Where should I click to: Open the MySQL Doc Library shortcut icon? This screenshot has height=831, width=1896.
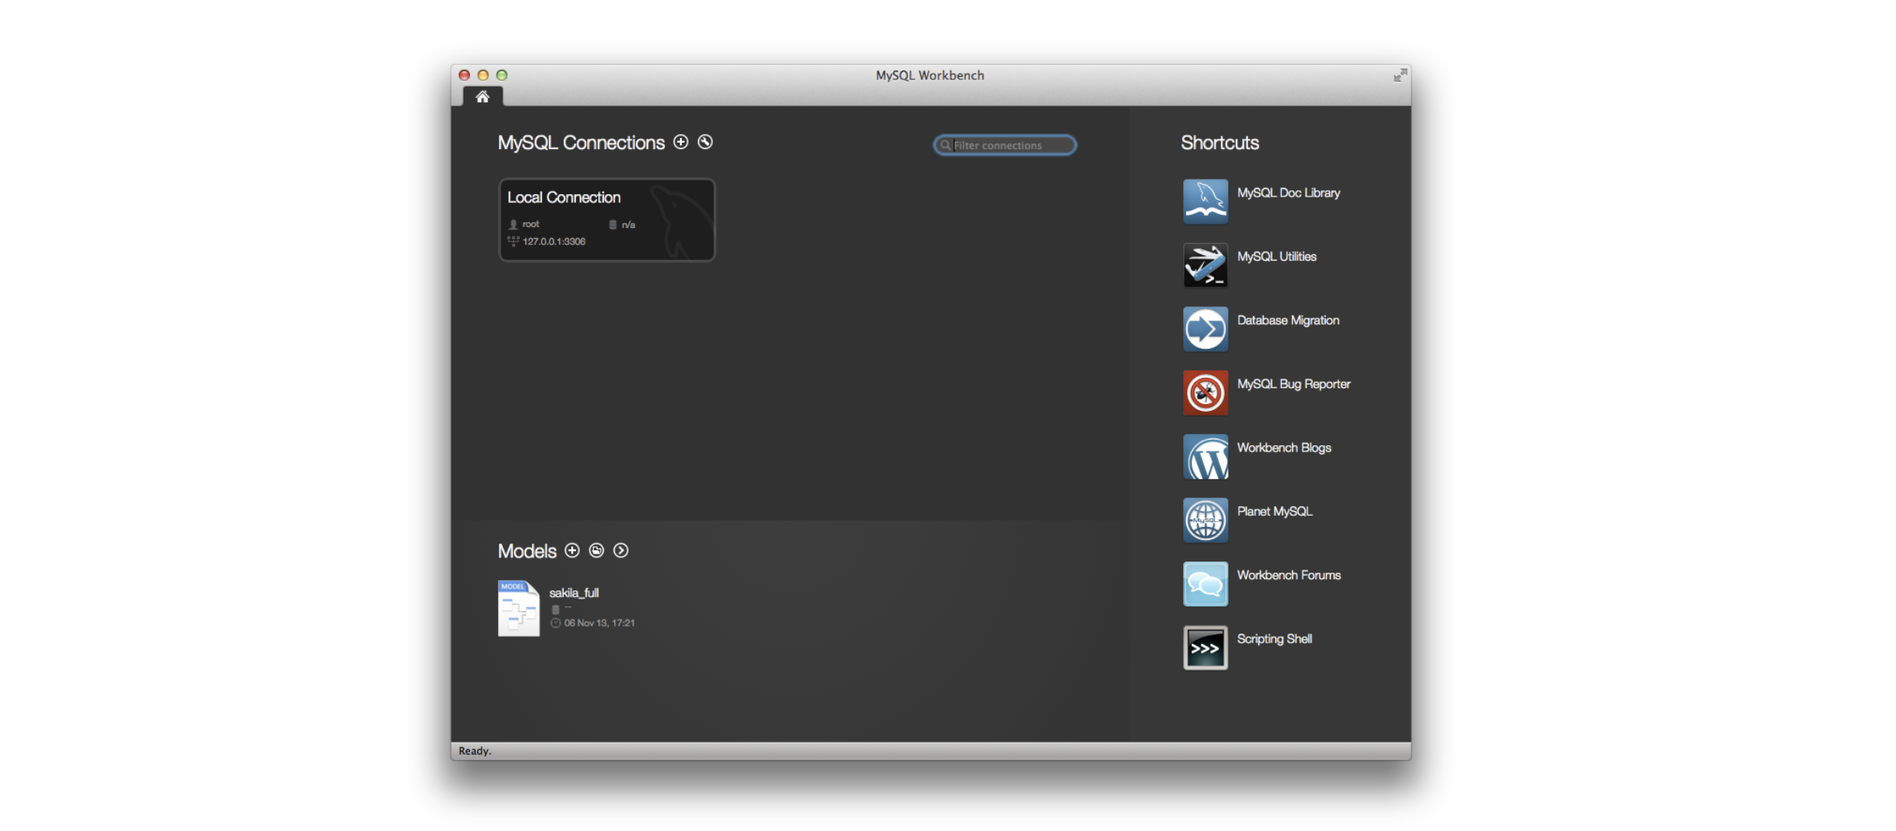click(1205, 201)
